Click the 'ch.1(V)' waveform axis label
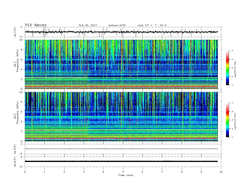 15,32
